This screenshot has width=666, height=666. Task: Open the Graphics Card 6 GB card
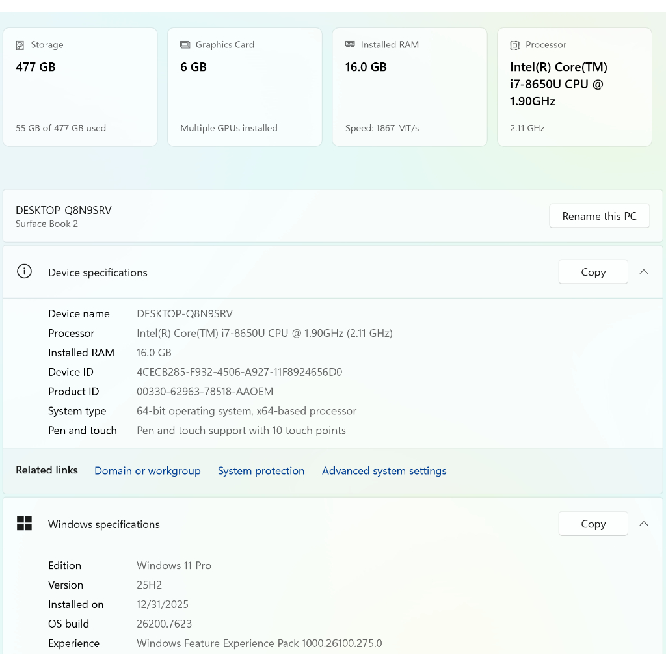245,88
